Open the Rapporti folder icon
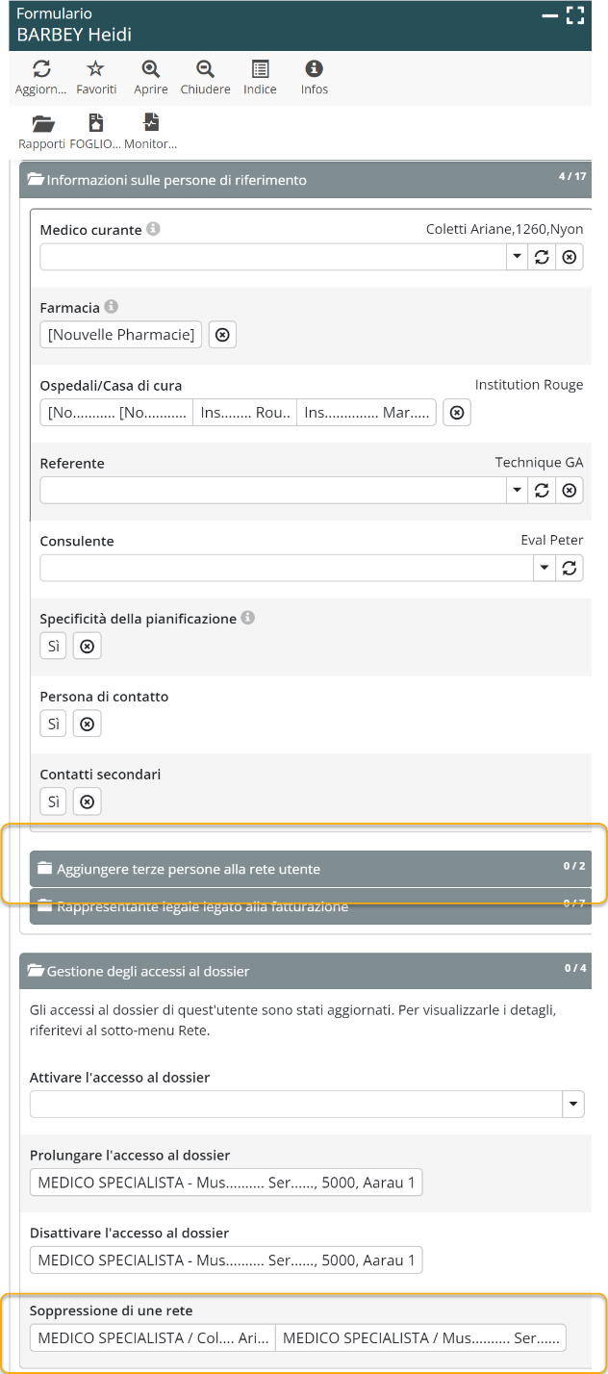 point(41,124)
